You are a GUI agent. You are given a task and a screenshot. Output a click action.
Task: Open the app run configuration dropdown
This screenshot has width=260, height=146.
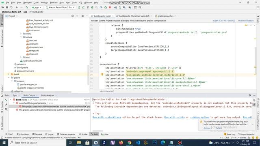37,7
